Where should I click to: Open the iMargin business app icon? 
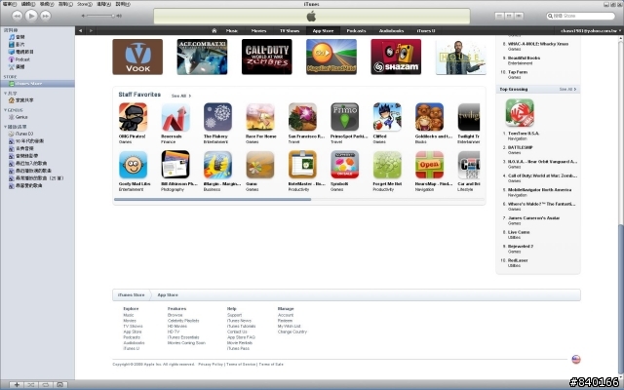coord(217,165)
